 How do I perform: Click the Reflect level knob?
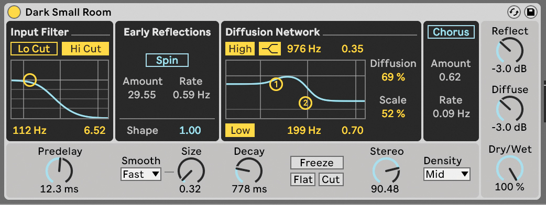pos(509,50)
